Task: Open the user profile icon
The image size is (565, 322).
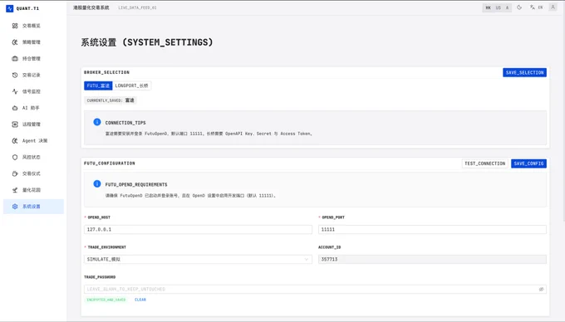Action: pyautogui.click(x=553, y=7)
